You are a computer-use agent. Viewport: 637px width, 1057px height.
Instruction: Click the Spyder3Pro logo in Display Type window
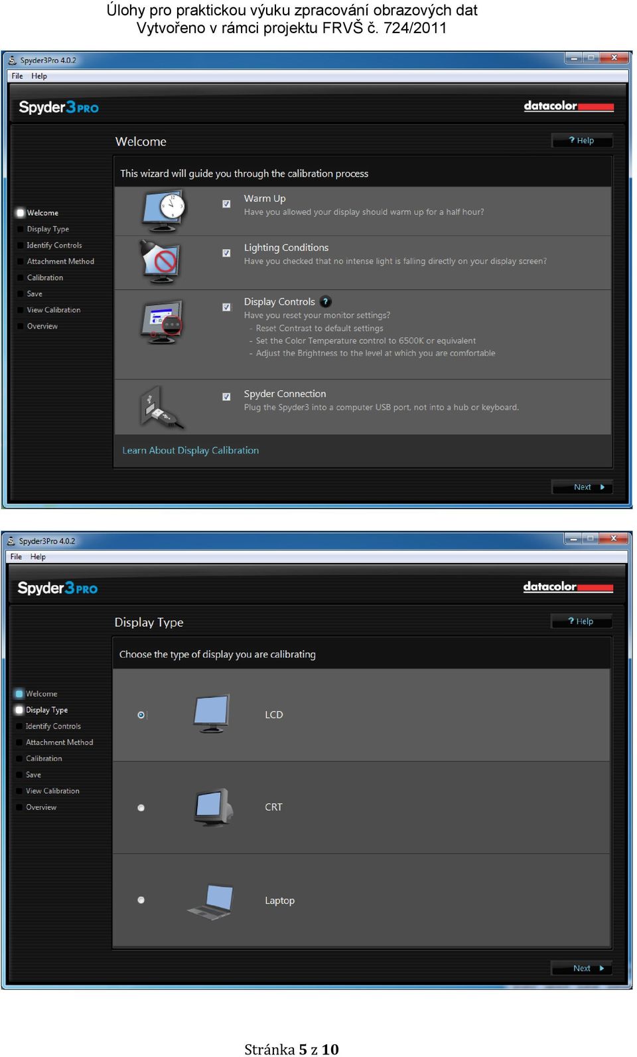57,588
